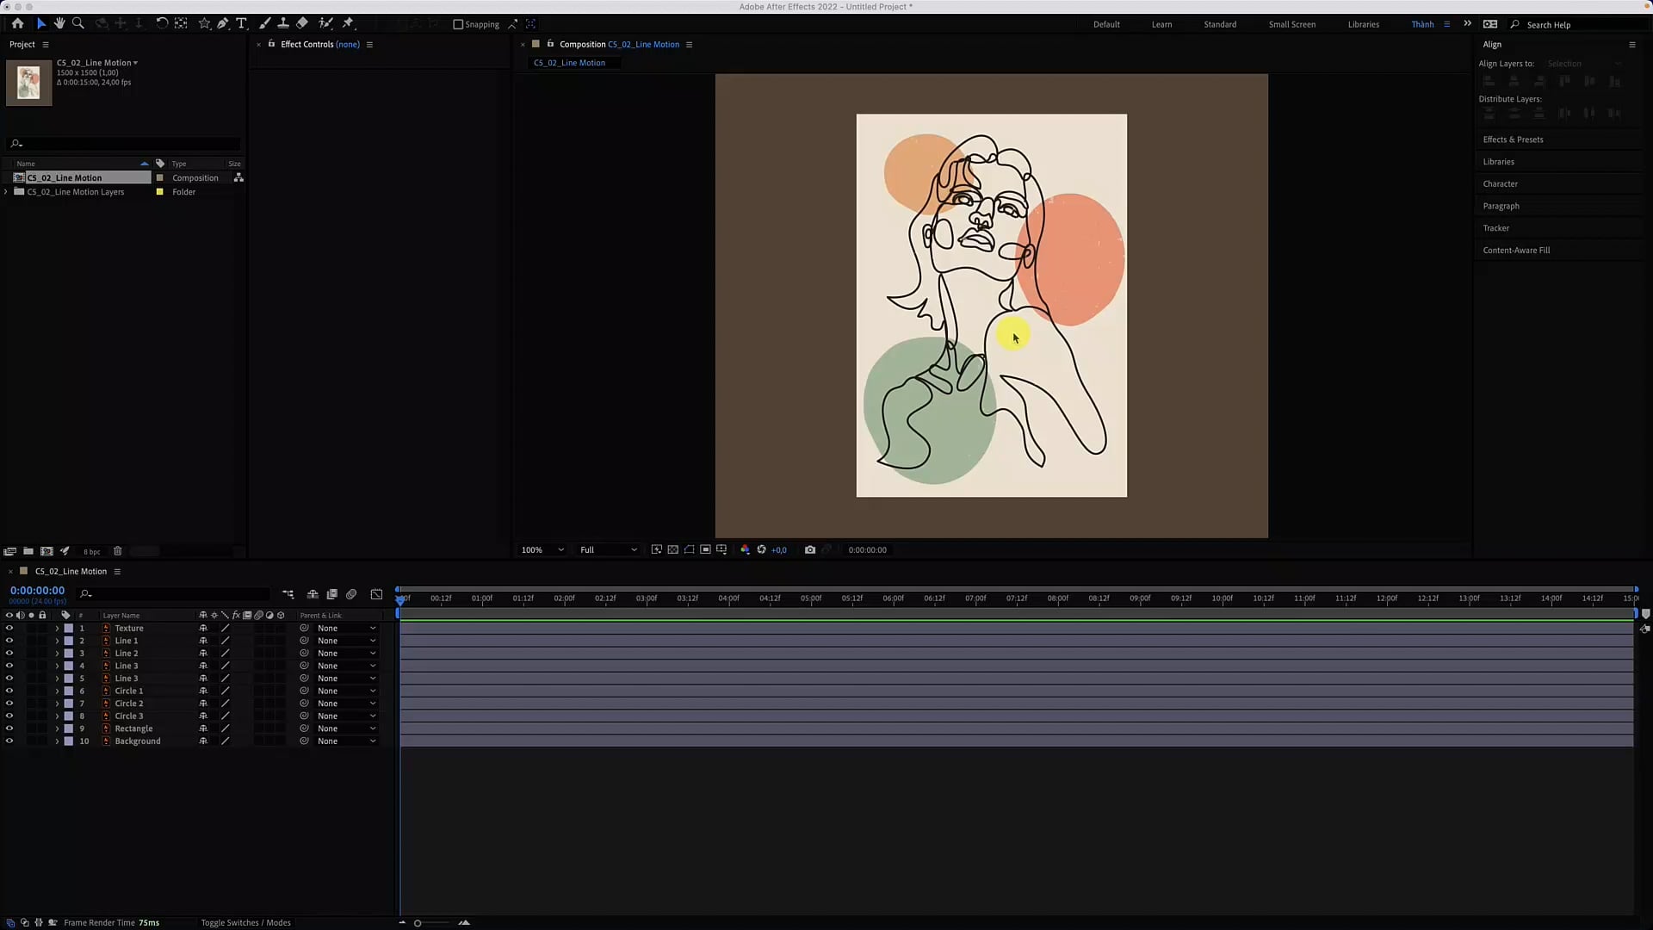Enable the Snapping checkbox
This screenshot has height=930, width=1653.
458,24
